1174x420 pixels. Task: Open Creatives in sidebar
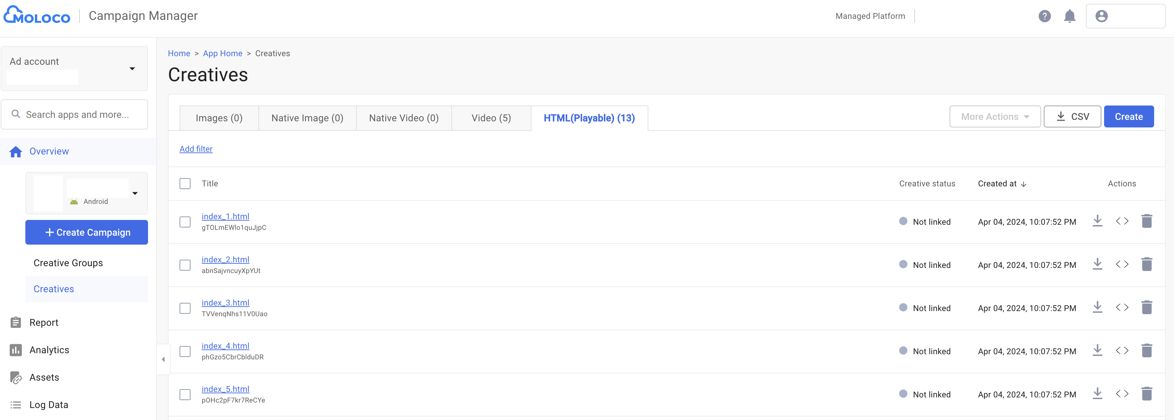tap(54, 289)
